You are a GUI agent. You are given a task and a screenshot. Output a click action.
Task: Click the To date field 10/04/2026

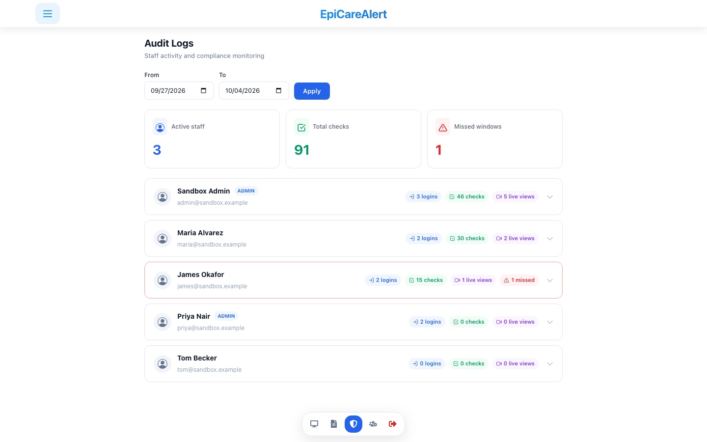[x=254, y=90]
